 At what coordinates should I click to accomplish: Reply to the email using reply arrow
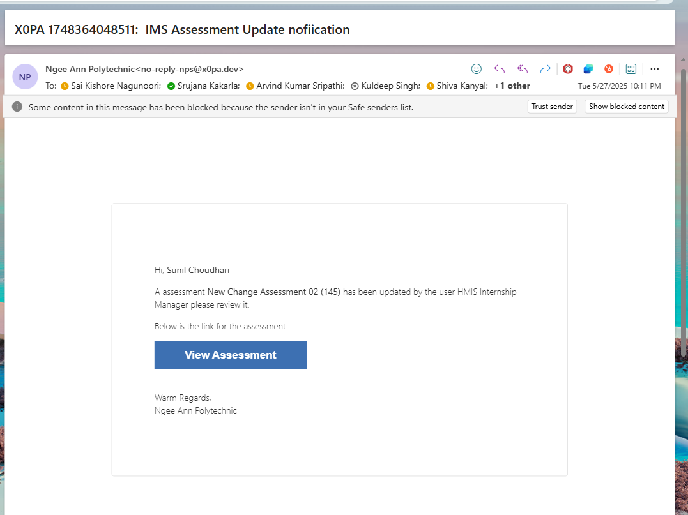500,69
